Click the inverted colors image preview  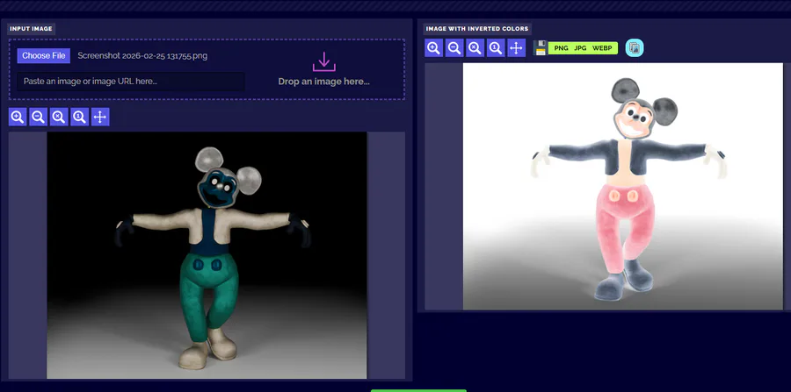pyautogui.click(x=623, y=186)
